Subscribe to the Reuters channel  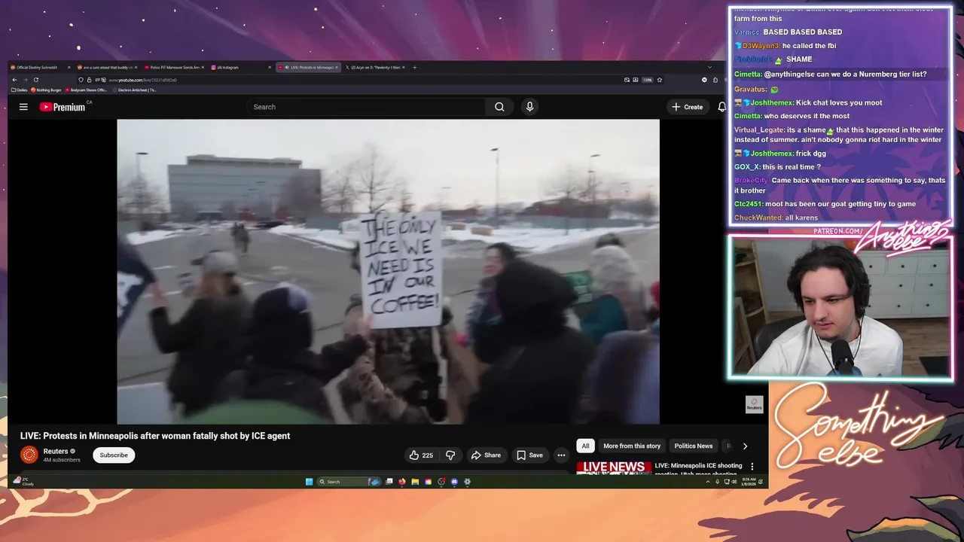(114, 455)
